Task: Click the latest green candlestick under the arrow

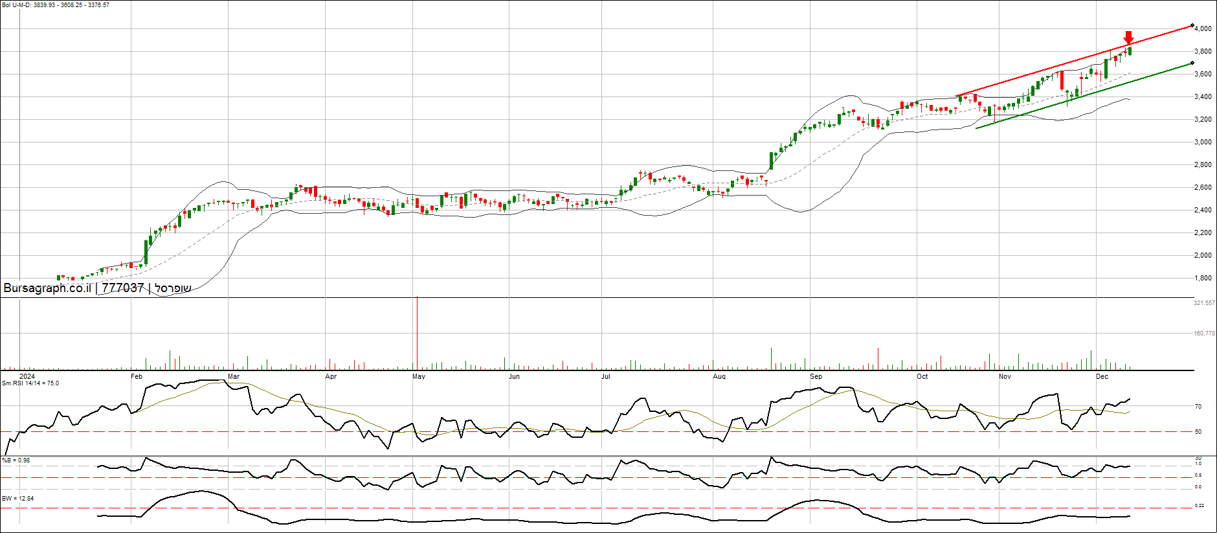Action: (1130, 51)
